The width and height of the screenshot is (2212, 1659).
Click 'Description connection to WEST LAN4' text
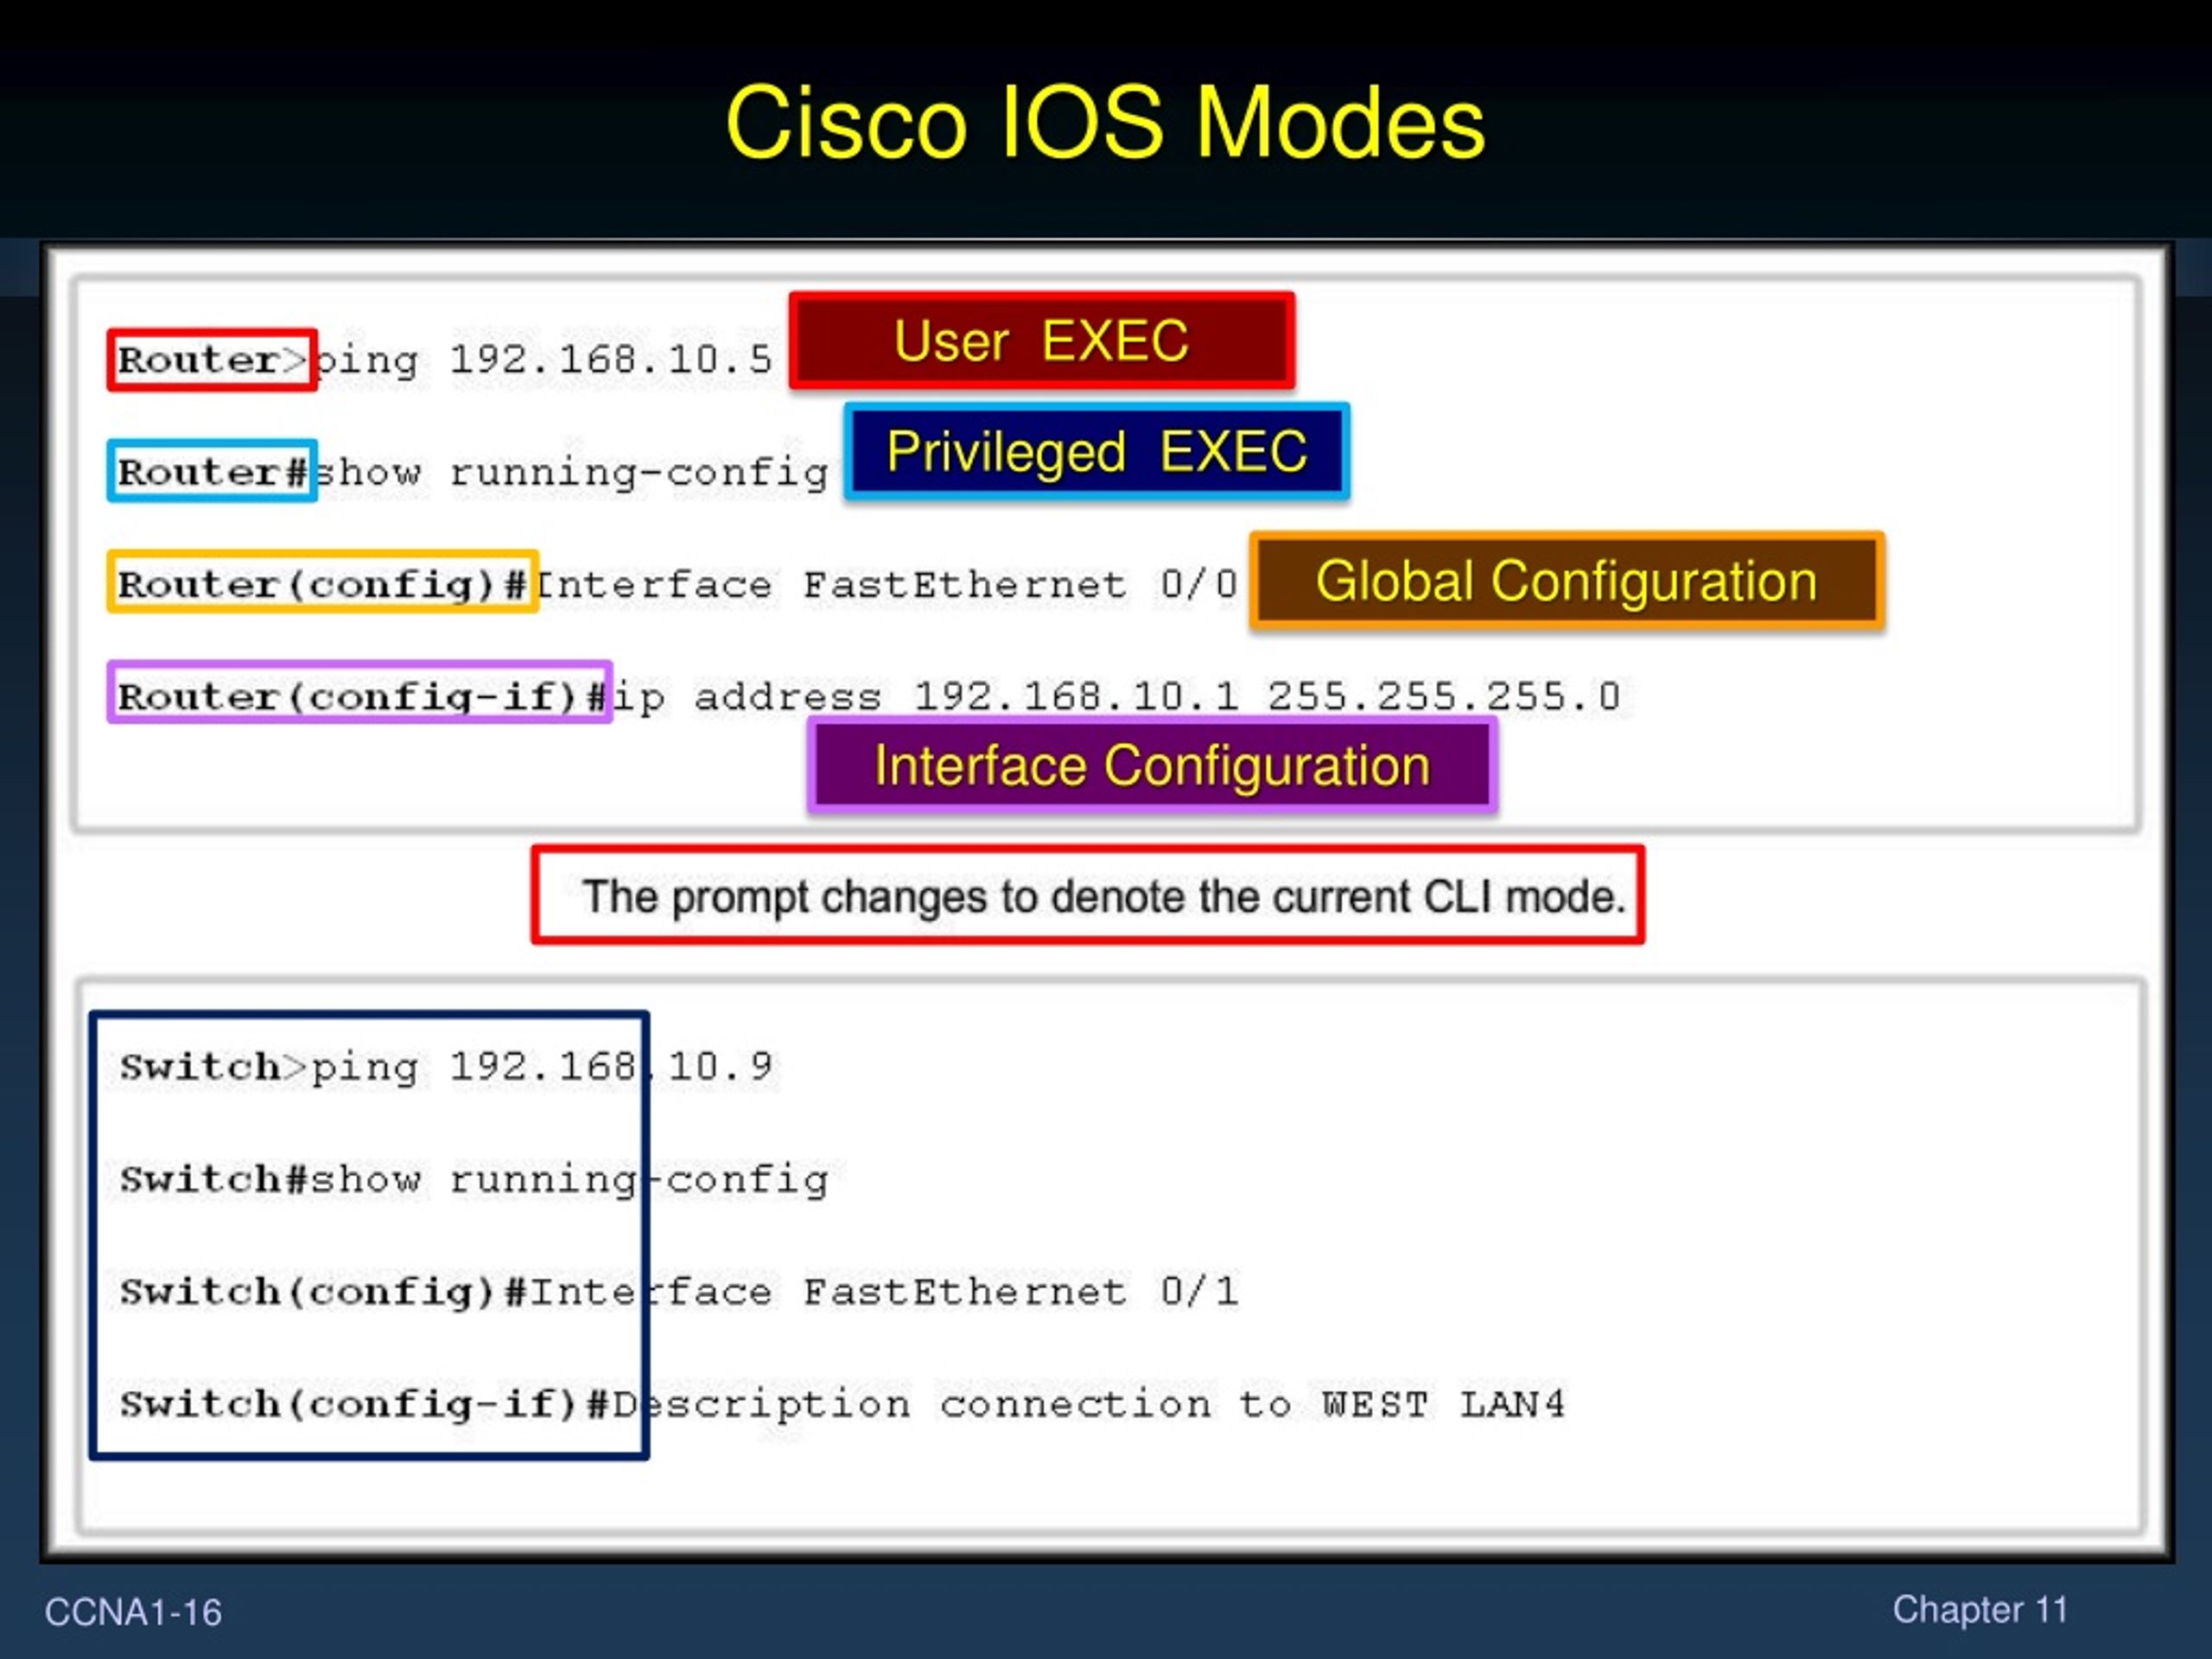tap(1088, 1404)
